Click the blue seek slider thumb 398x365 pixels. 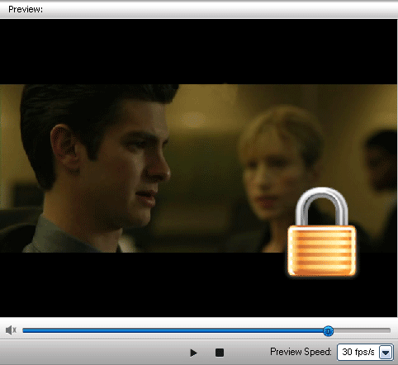[328, 331]
